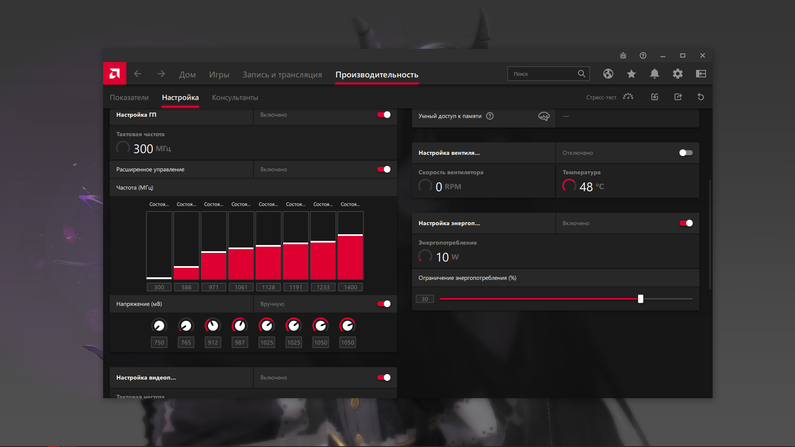The image size is (795, 447).
Task: Switch to the Показатели subtab
Action: coord(129,97)
